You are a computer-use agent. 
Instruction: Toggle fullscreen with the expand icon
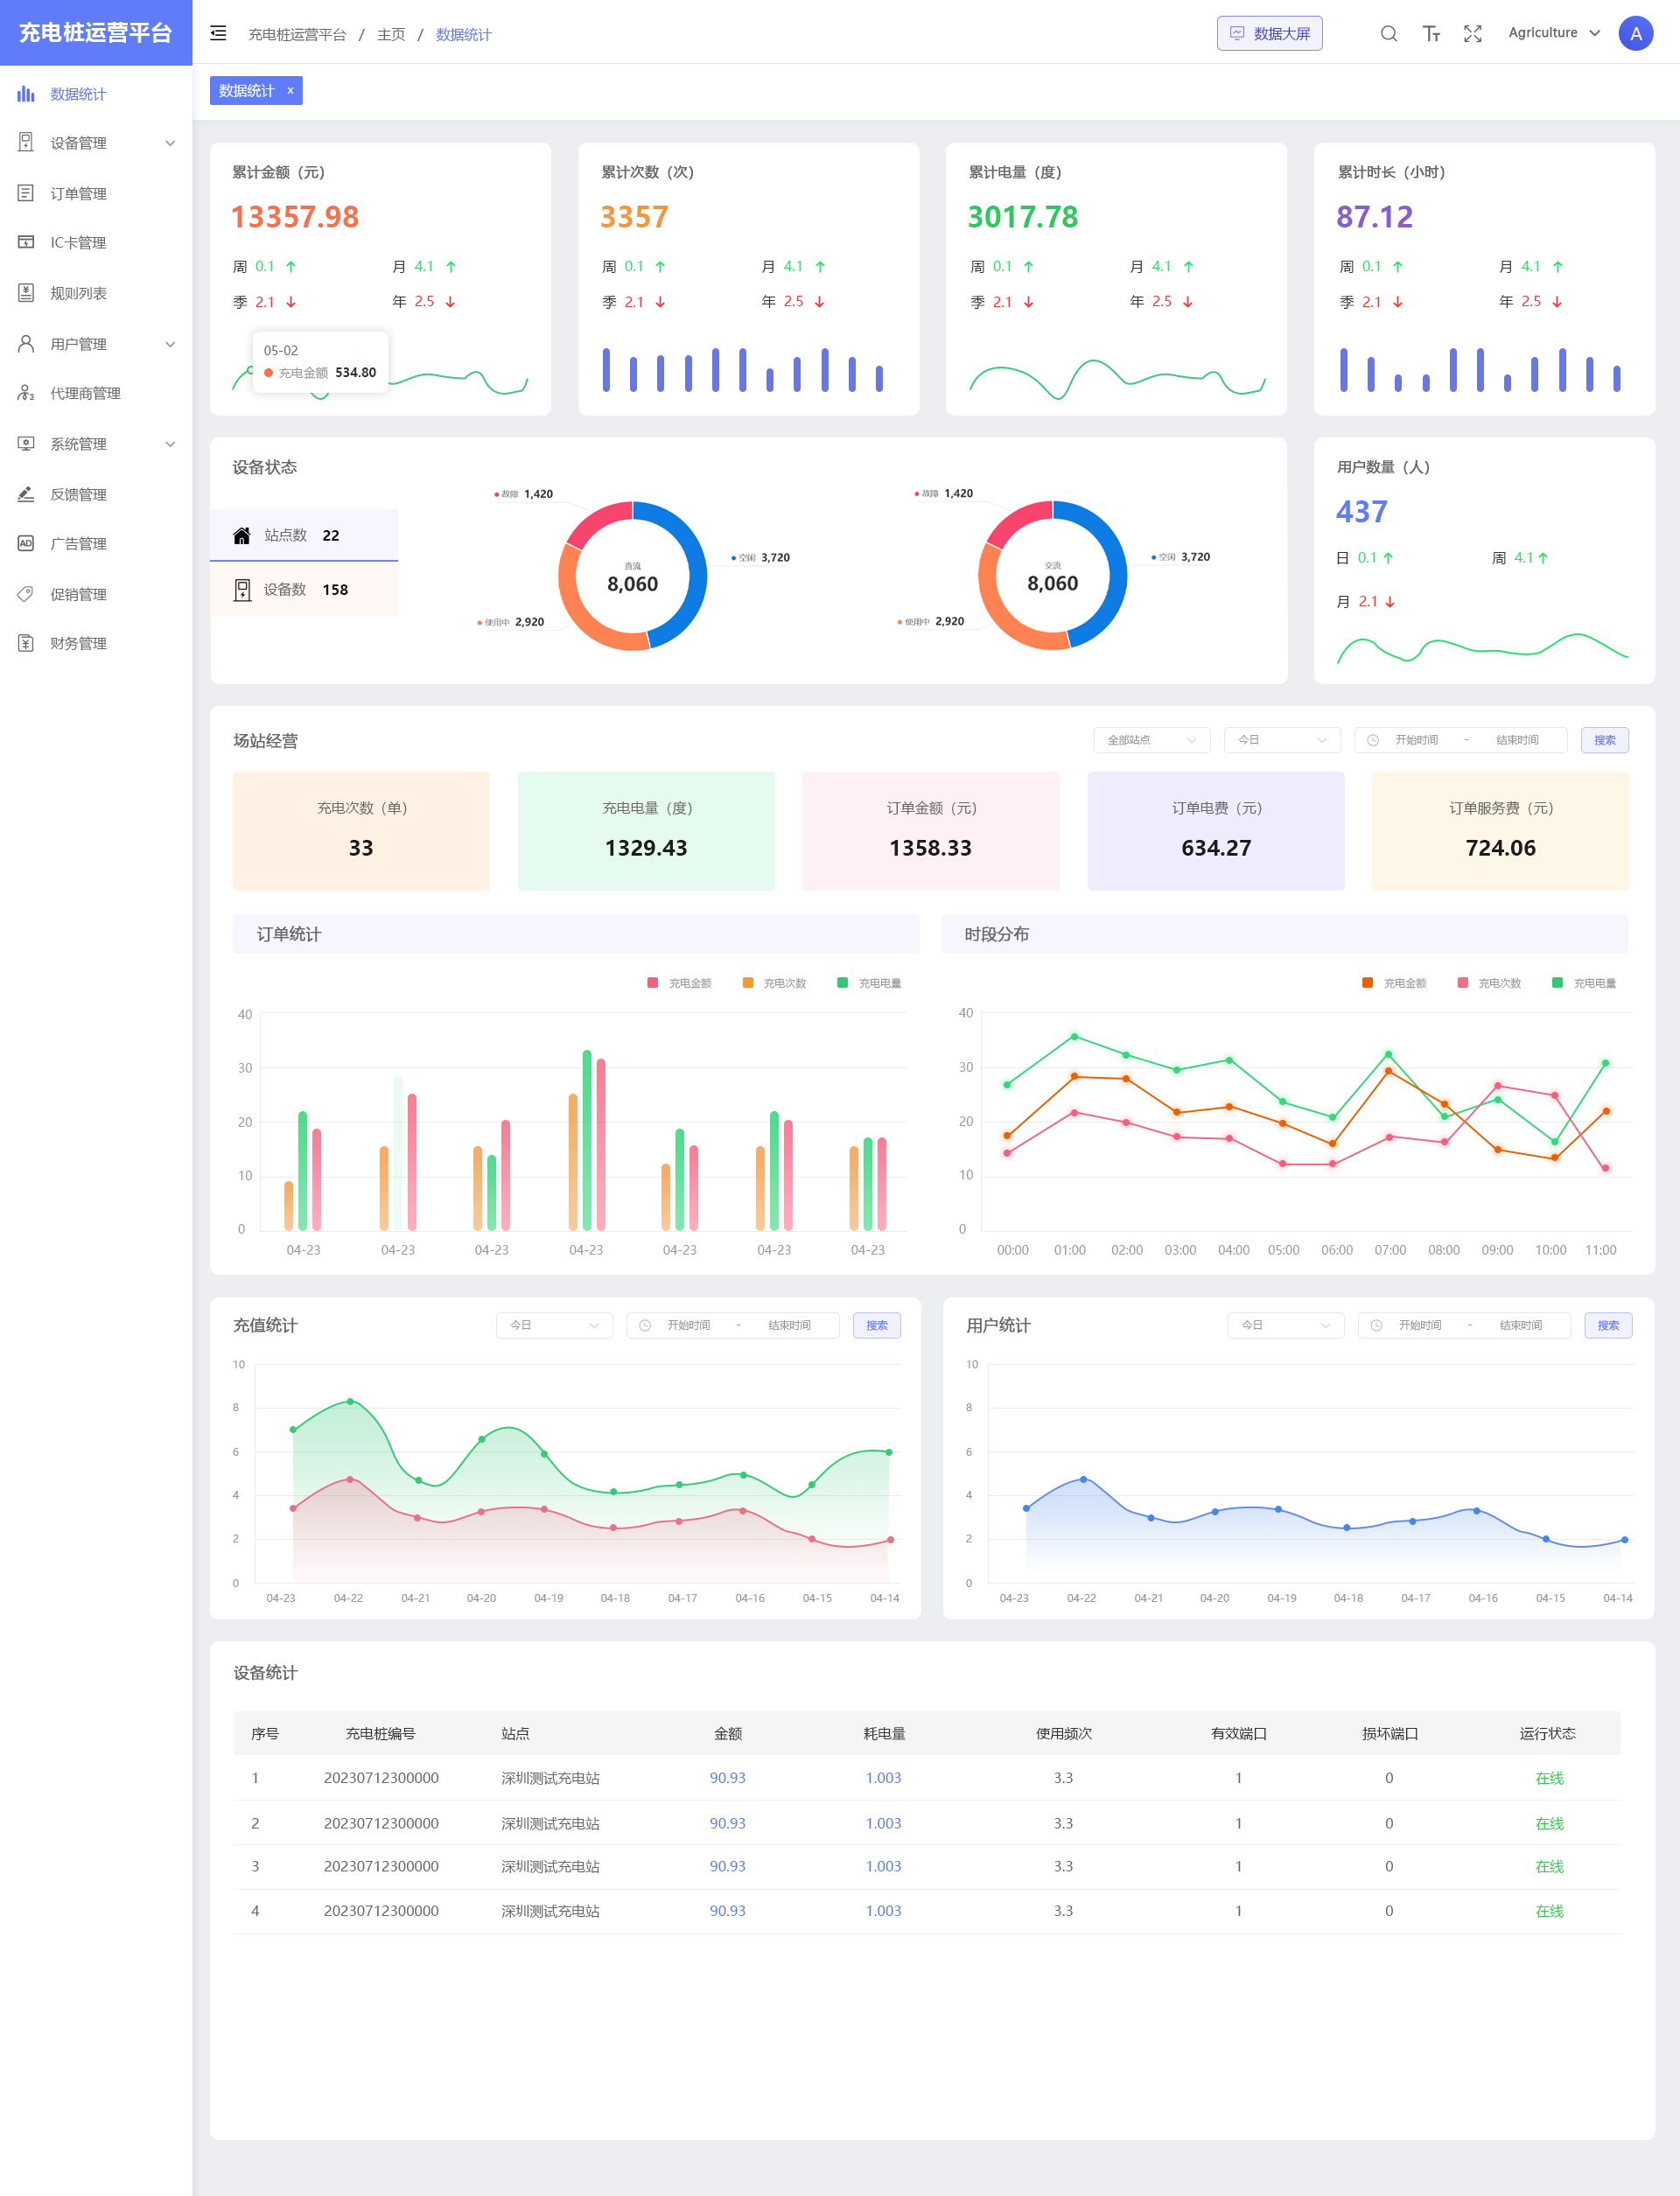coord(1472,34)
